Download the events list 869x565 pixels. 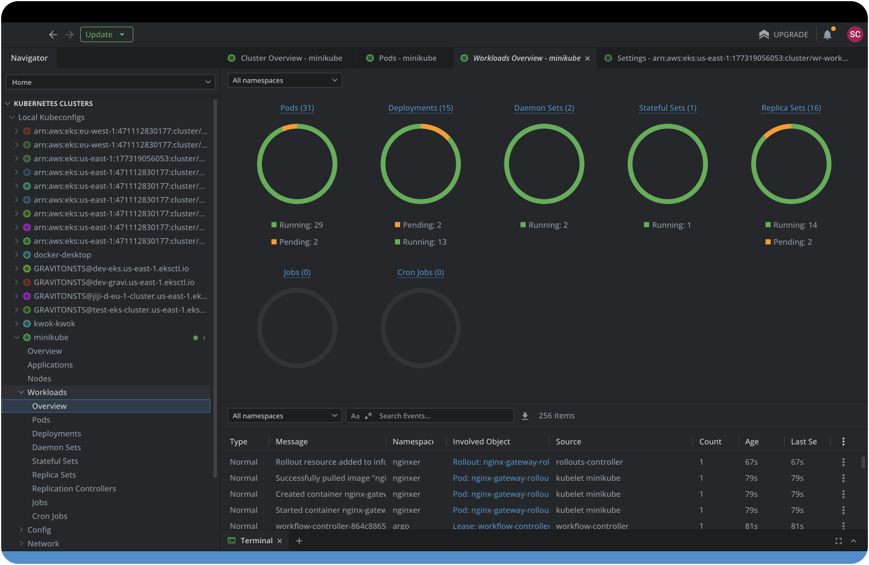(x=525, y=416)
